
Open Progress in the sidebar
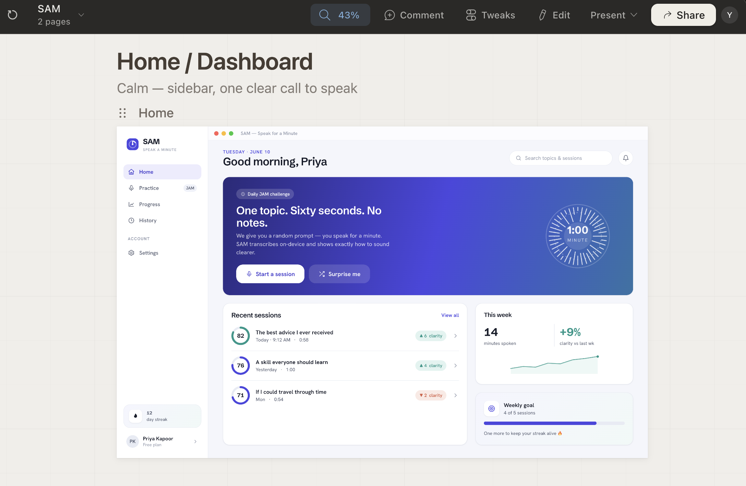point(162,204)
